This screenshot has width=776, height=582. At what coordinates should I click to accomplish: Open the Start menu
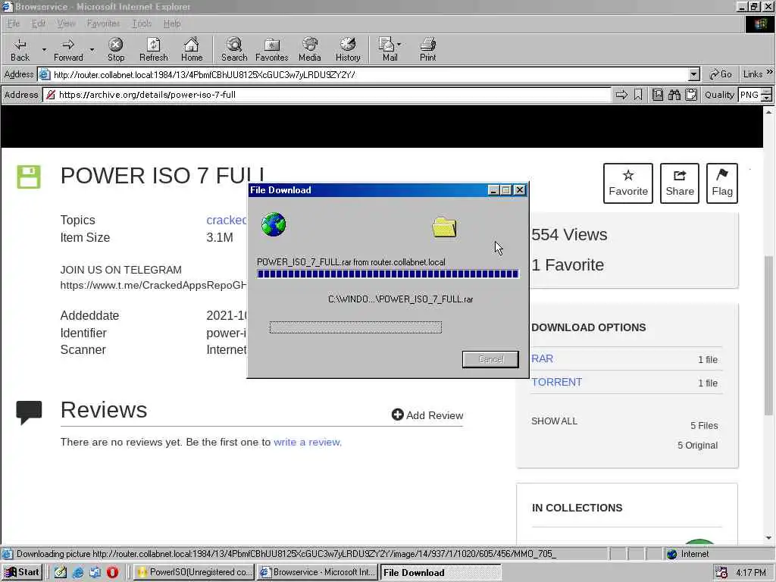click(x=23, y=572)
